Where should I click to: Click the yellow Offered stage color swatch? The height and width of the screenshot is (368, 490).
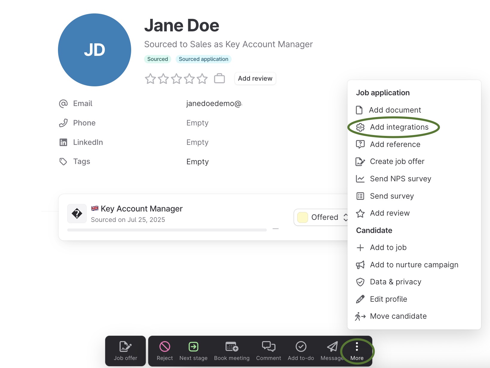pos(303,217)
